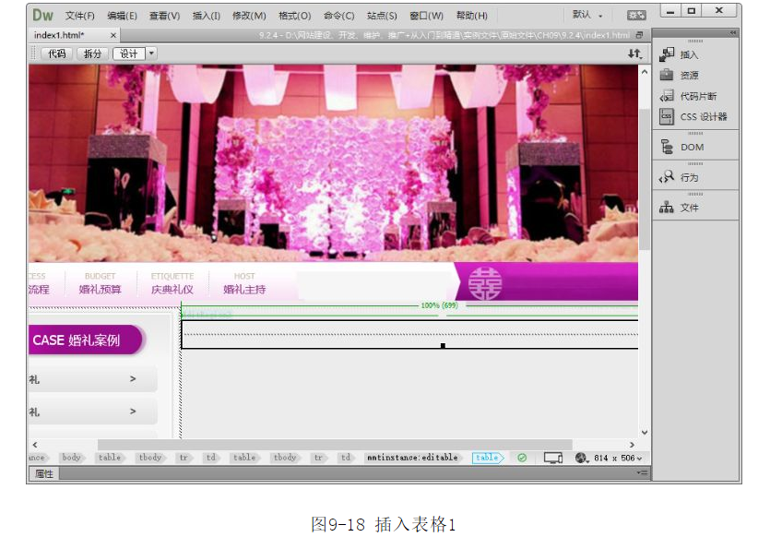Open the 插入 (Insert) panel icon
This screenshot has height=537, width=770.
pyautogui.click(x=667, y=54)
